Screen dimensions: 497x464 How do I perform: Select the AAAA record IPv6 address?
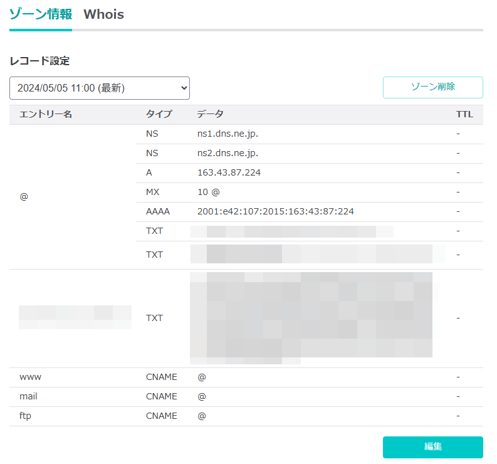click(x=275, y=212)
